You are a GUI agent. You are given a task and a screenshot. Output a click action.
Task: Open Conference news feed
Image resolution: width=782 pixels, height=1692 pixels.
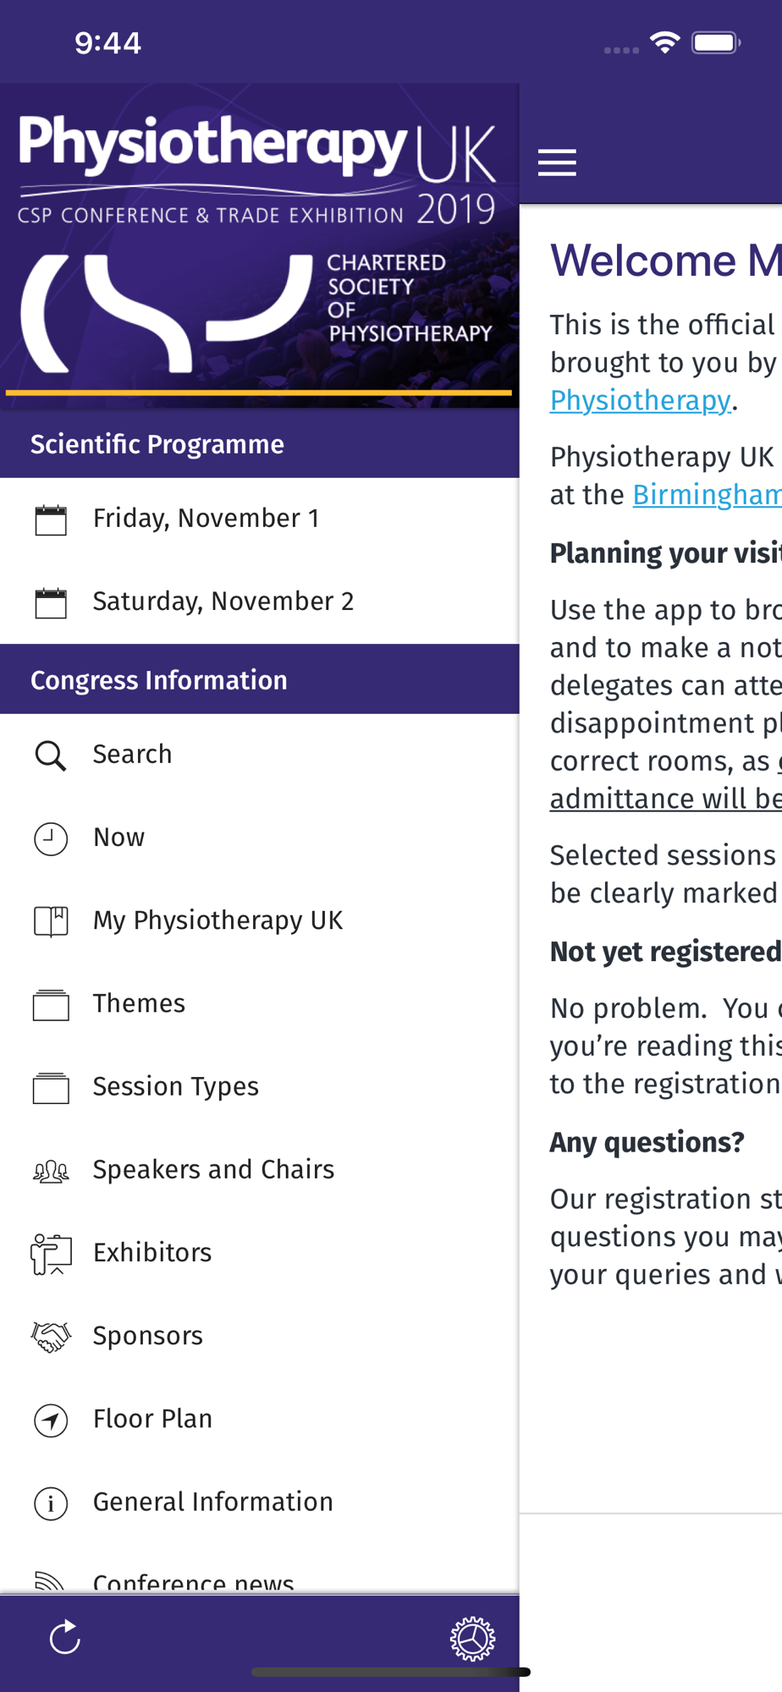click(260, 1579)
